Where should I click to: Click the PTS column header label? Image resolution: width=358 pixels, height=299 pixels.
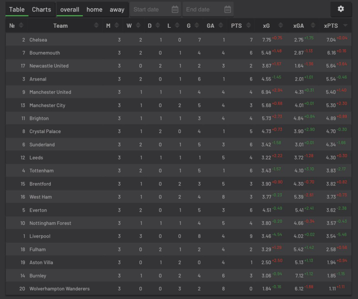pyautogui.click(x=236, y=26)
